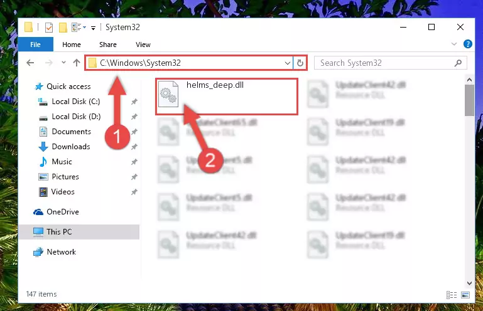Screen dimensions: 483x311
Task: Click the helms_deep.dll gear file icon
Action: click(168, 94)
